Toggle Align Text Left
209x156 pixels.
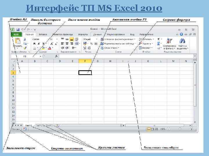click(62, 44)
